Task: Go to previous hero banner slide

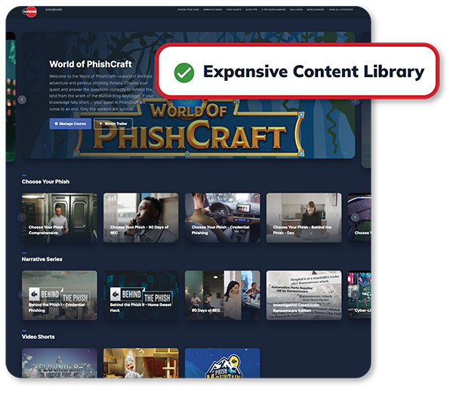Action: tap(22, 100)
